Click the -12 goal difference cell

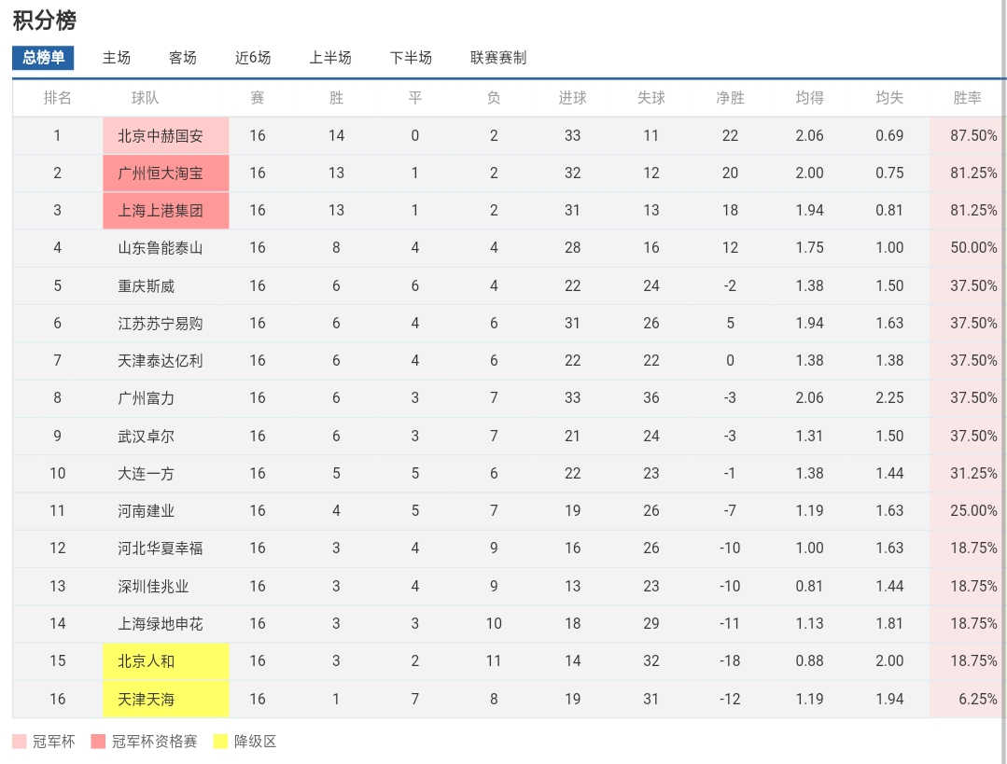coord(730,699)
